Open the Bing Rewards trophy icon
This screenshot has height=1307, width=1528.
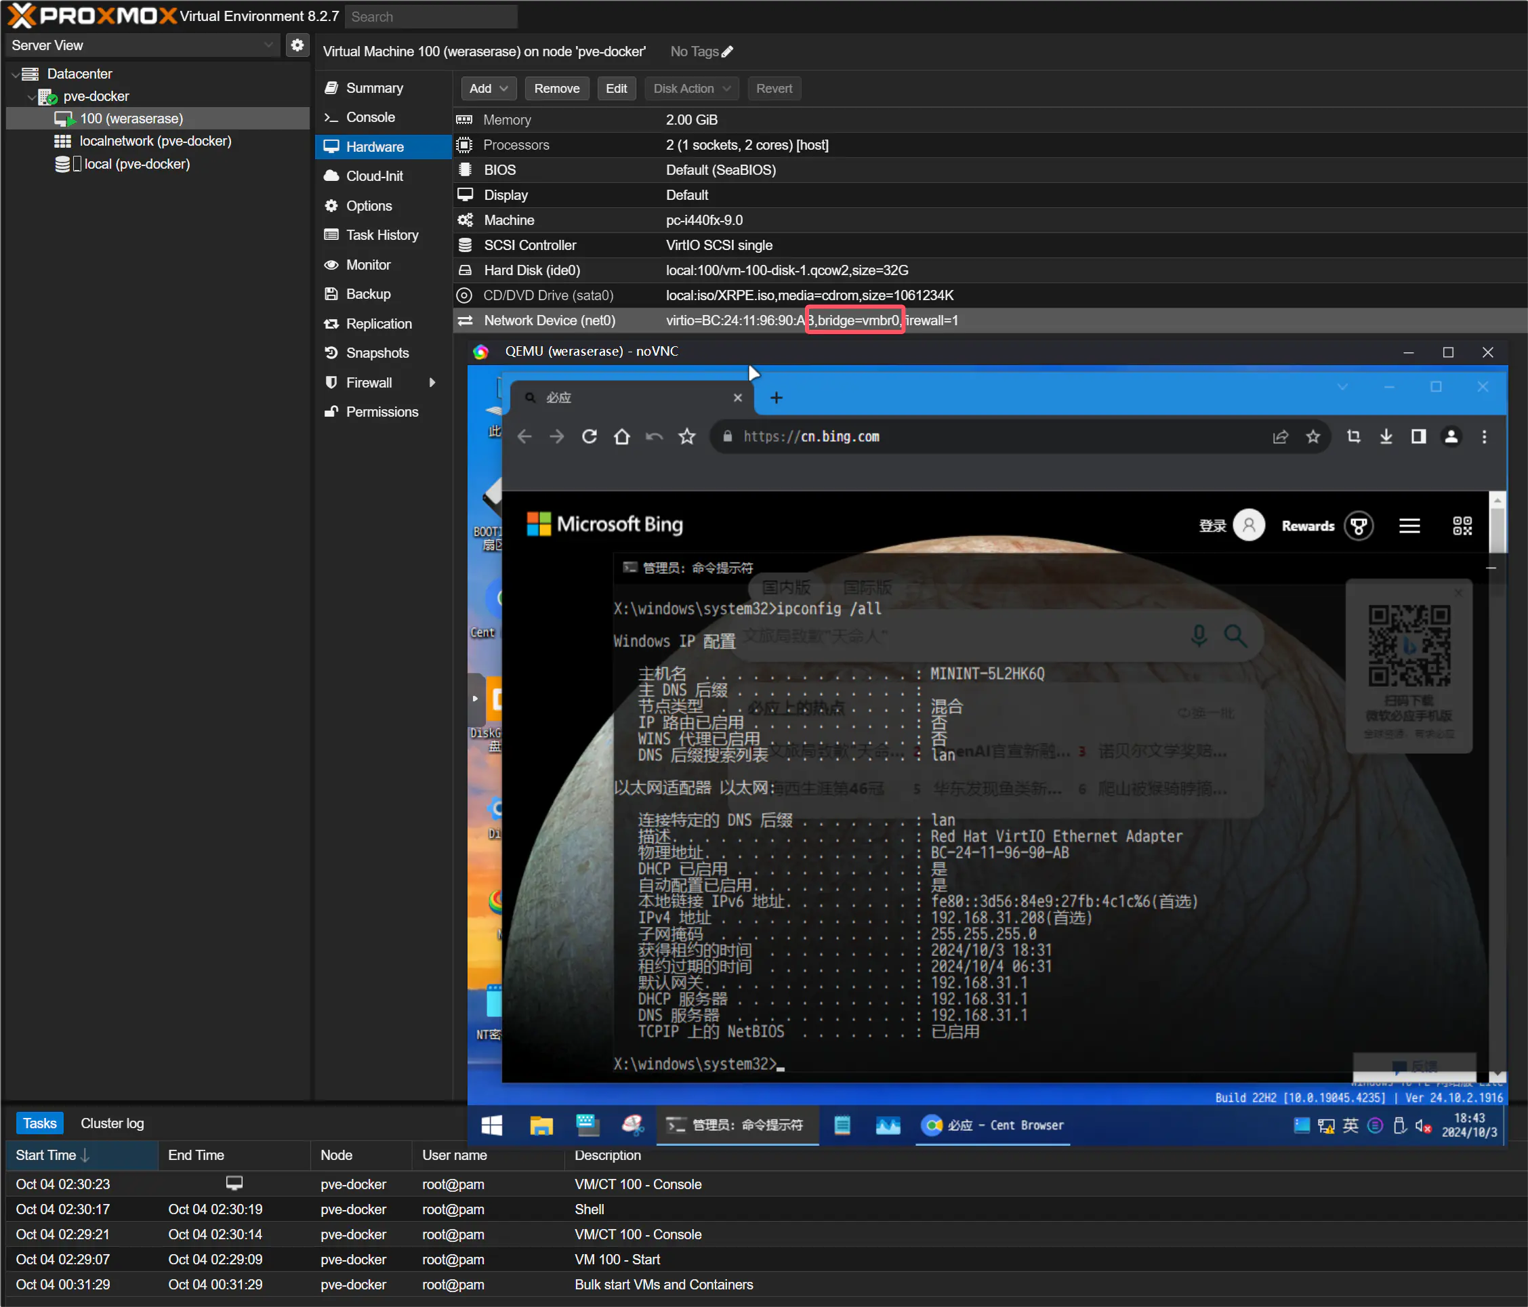point(1359,526)
